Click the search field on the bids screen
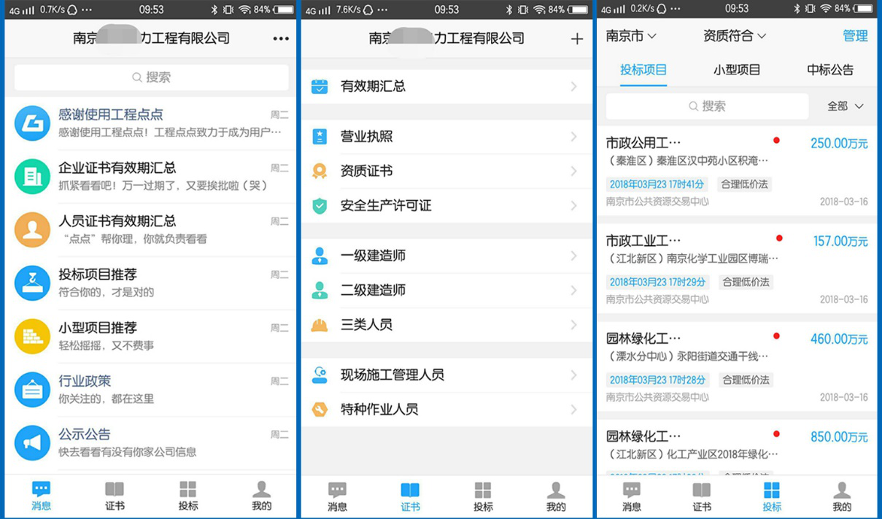Screen dimensions: 882x519 (x=706, y=106)
